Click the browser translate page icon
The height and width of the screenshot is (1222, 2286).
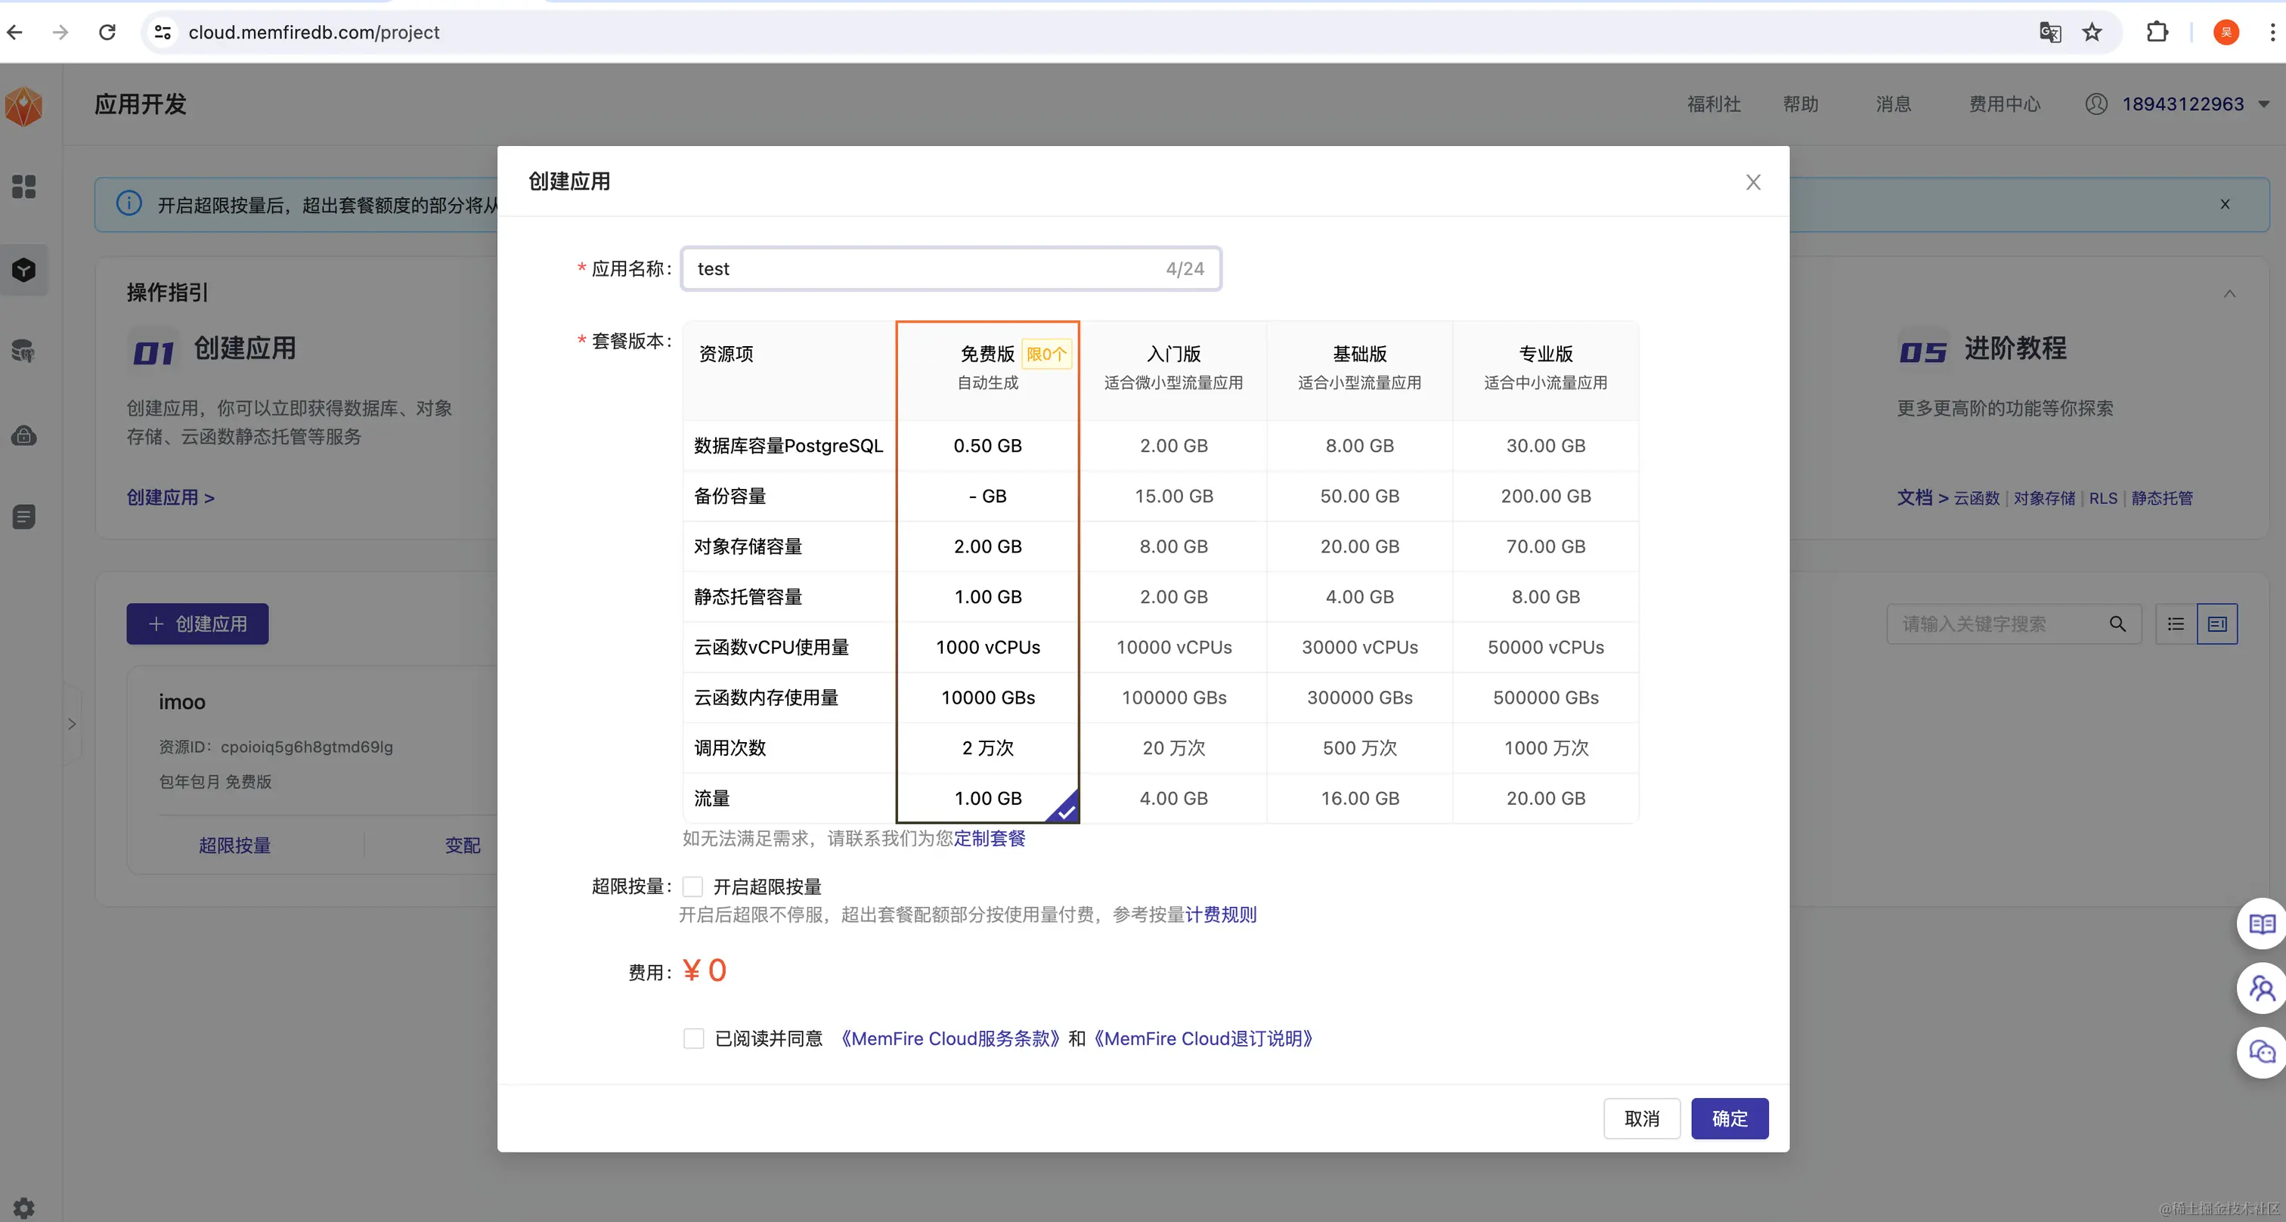[2049, 32]
